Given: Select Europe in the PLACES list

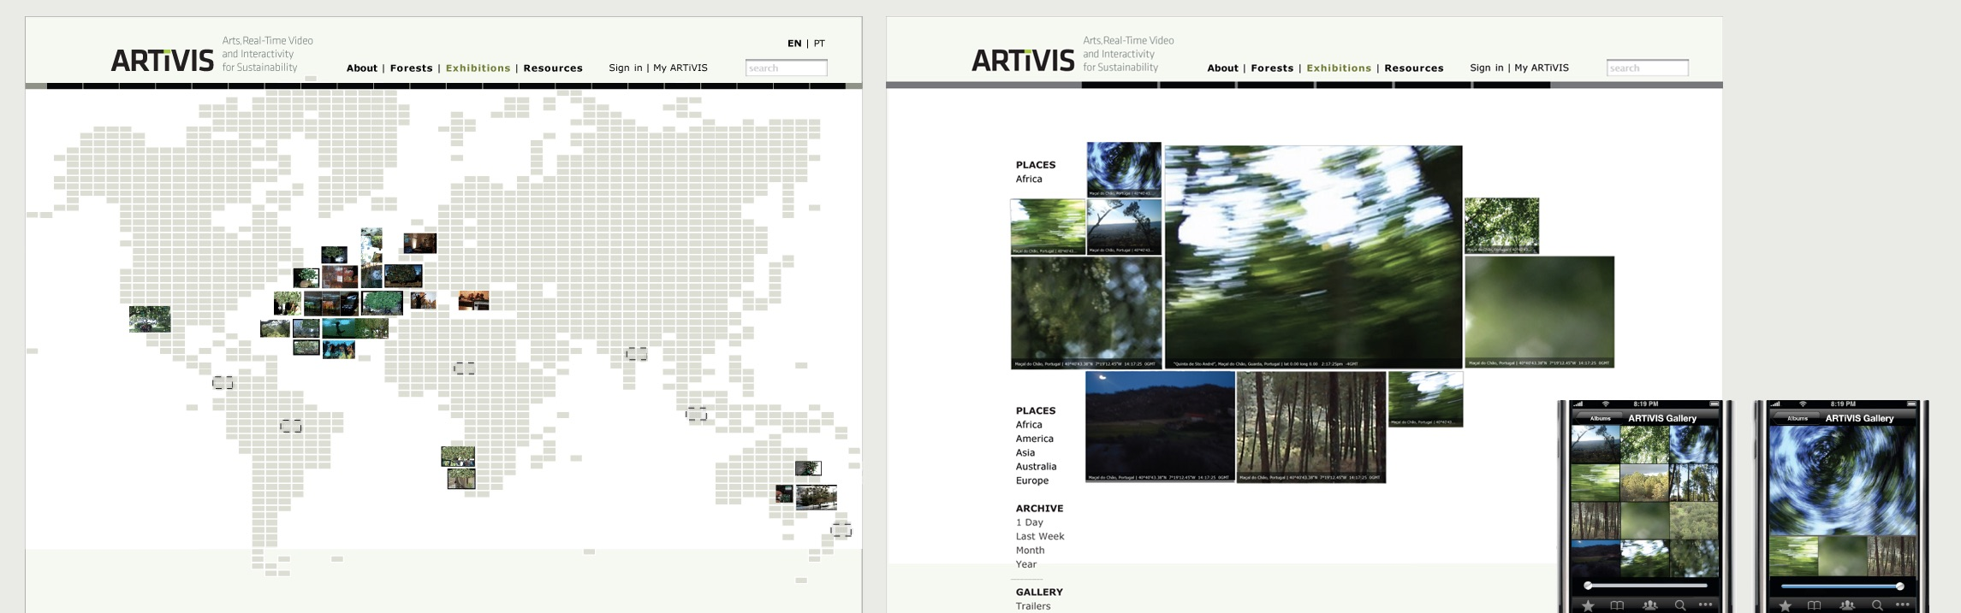Looking at the screenshot, I should 1031,481.
